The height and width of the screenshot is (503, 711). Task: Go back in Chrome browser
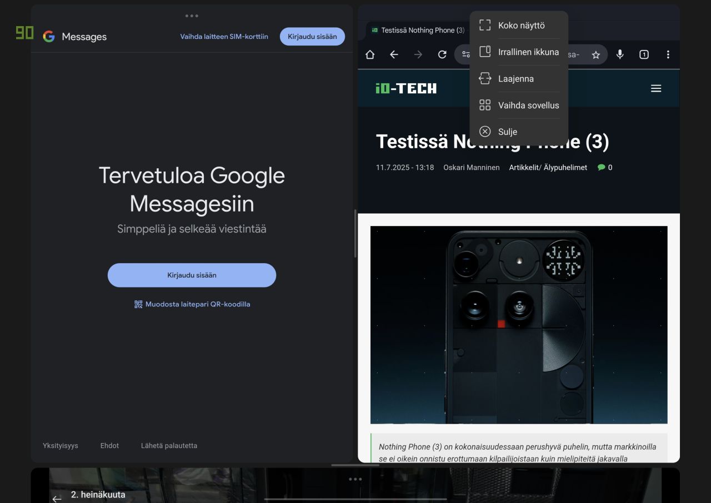coord(394,54)
